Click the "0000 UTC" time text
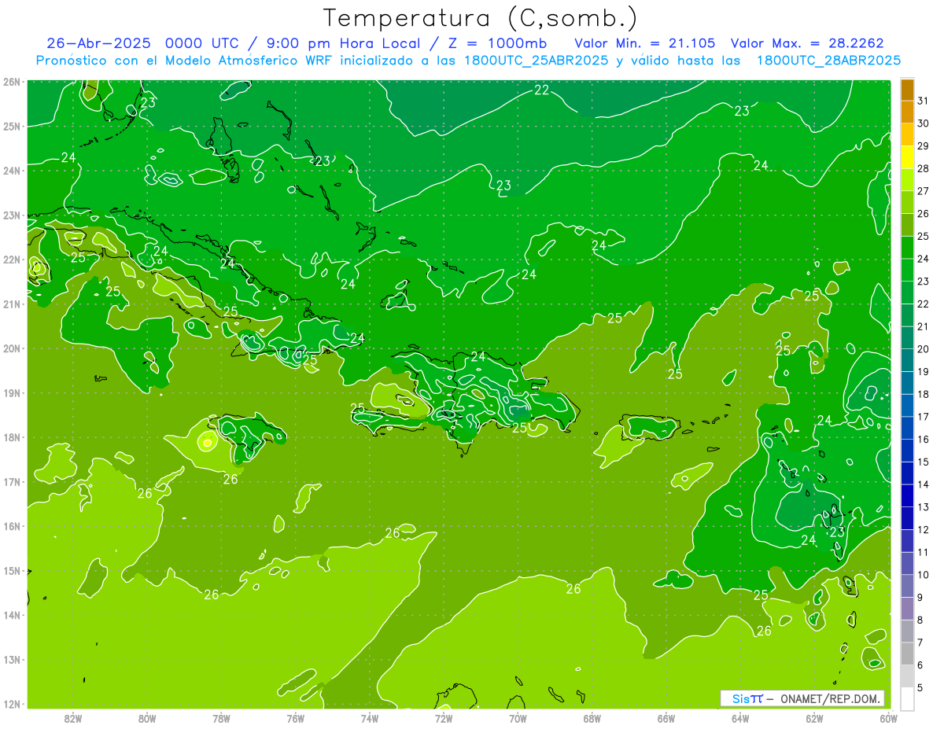Image resolution: width=944 pixels, height=729 pixels. coord(203,43)
